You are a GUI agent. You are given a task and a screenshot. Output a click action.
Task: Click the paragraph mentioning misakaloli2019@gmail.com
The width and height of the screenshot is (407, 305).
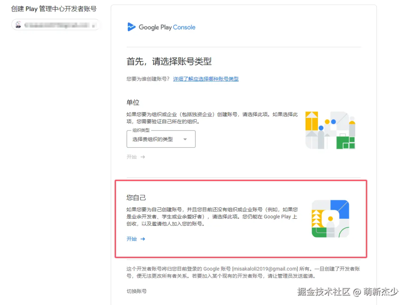coord(243,272)
